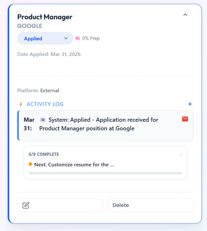Click the Product Manager job title
The height and width of the screenshot is (231, 207).
pyautogui.click(x=45, y=17)
